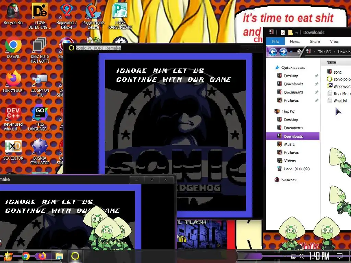351x263 pixels.
Task: Unpin Pictures pin icon under Quick access
Action: pos(316,100)
